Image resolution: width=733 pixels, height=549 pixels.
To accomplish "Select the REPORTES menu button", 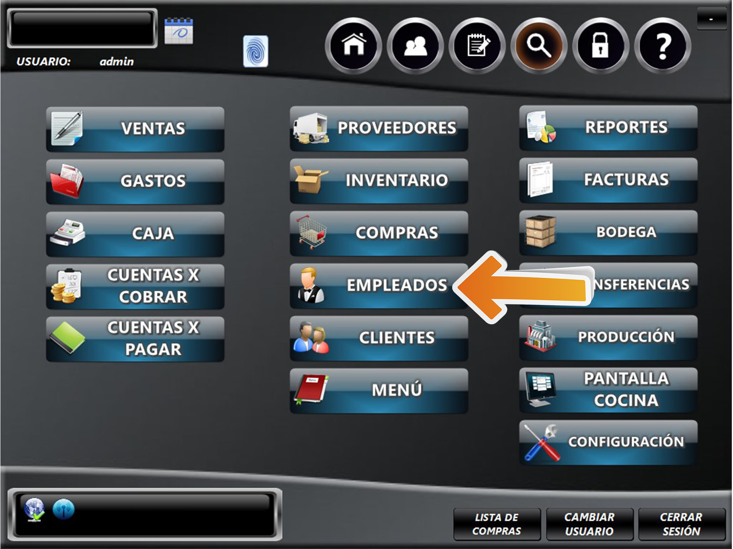I will 608,128.
